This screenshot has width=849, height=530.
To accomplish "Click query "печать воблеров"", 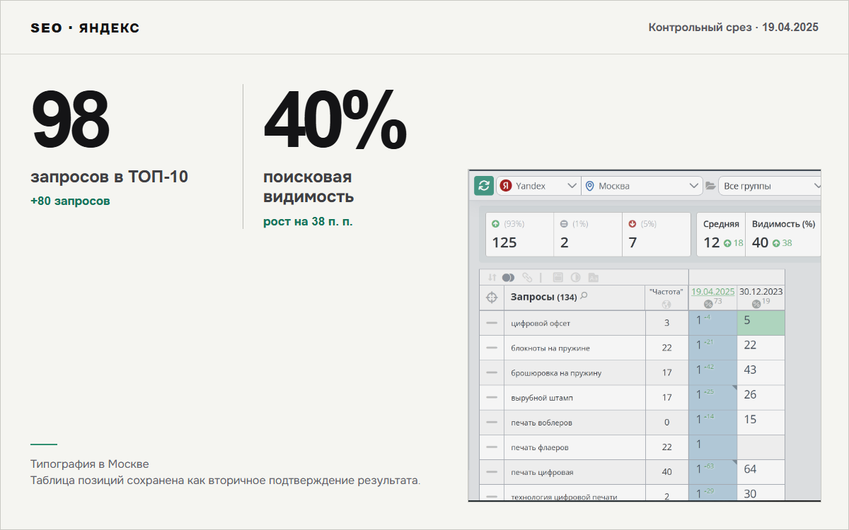I will coord(541,422).
